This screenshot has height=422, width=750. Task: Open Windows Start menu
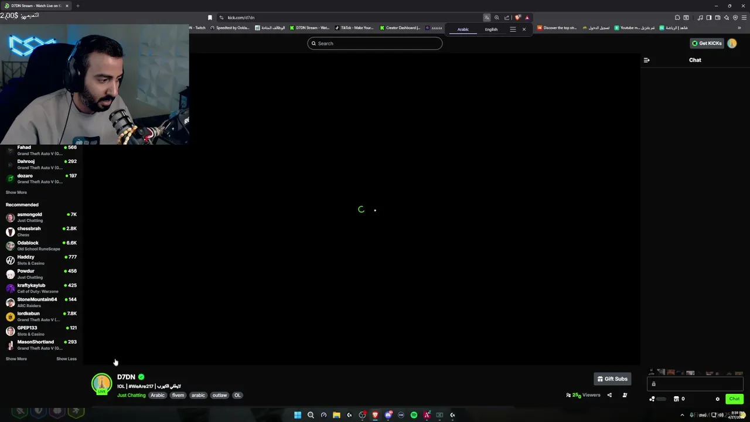click(x=298, y=415)
